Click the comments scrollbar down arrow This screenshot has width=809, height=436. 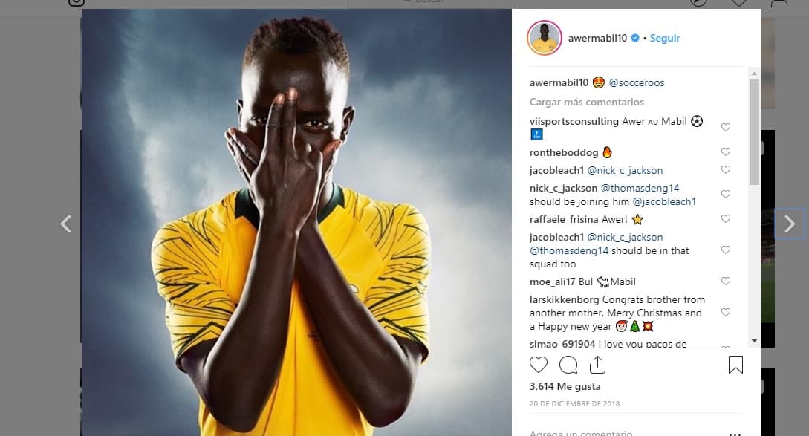click(754, 341)
